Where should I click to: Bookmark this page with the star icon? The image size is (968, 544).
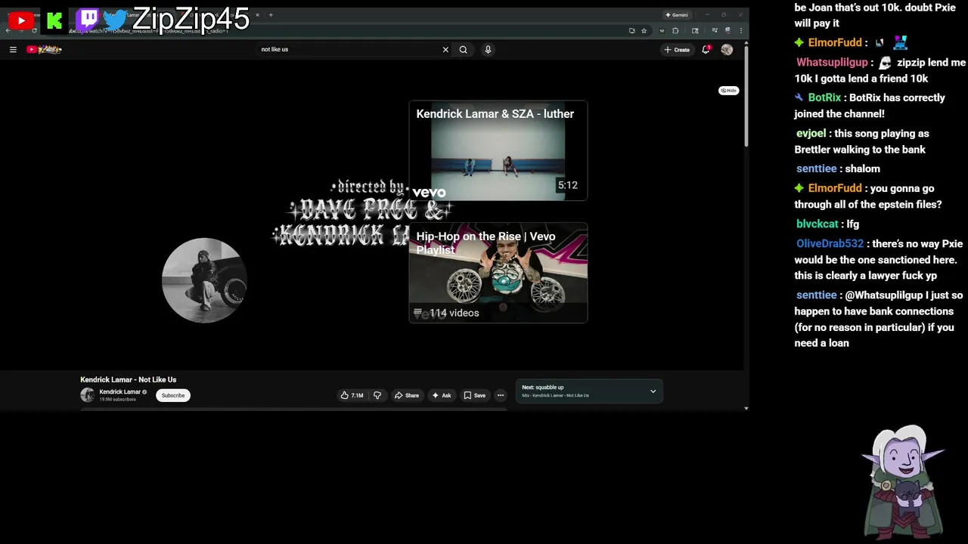[x=644, y=30]
